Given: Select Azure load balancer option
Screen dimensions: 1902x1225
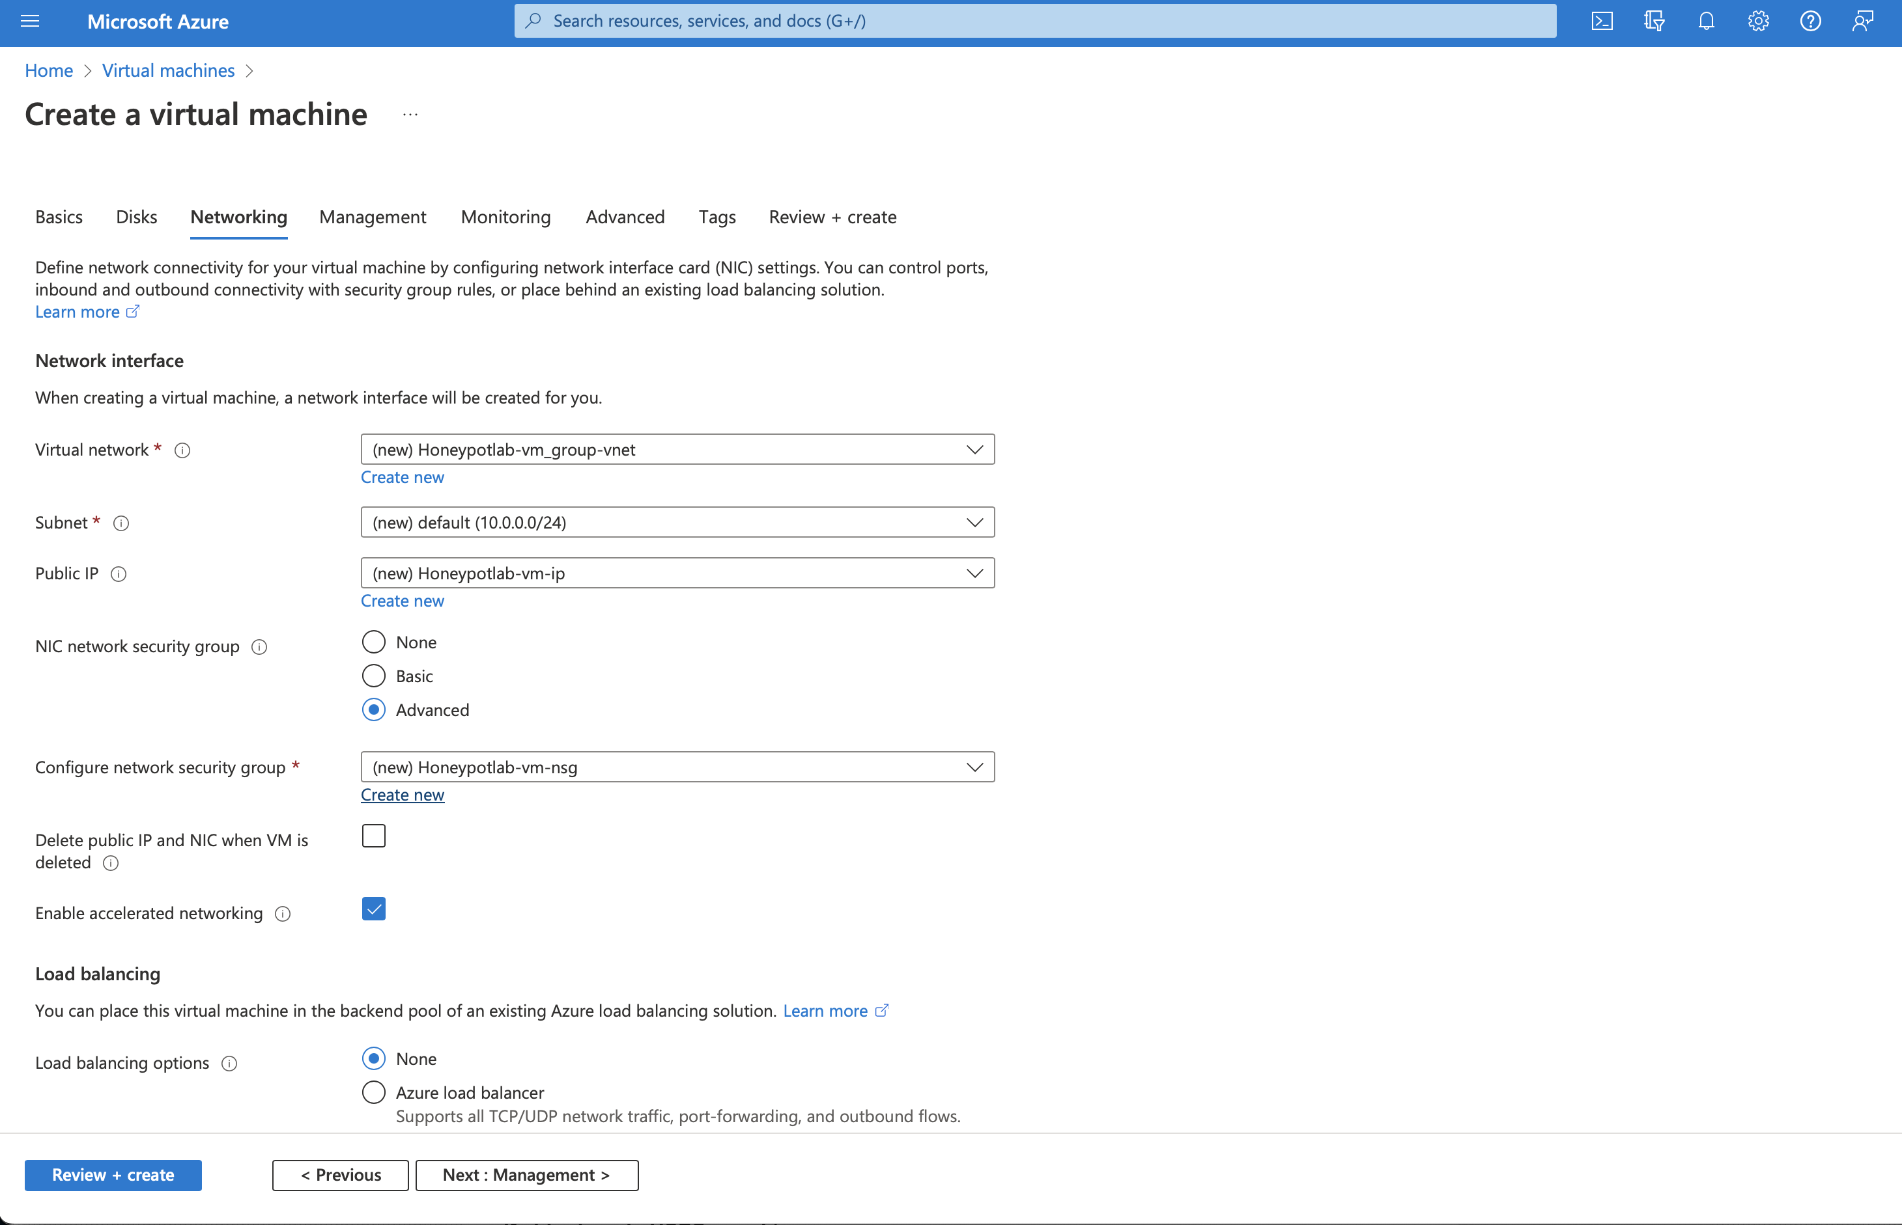Looking at the screenshot, I should pos(373,1093).
